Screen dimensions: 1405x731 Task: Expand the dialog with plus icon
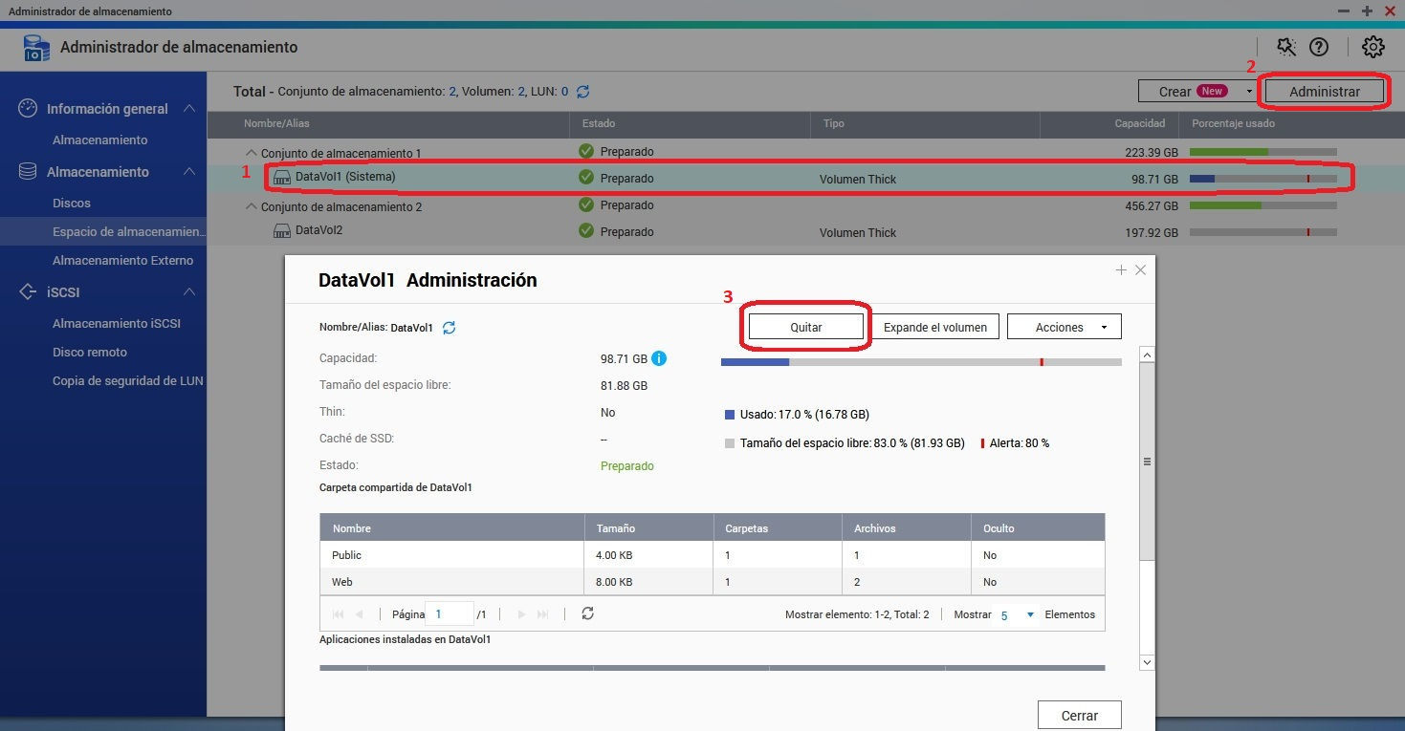coord(1121,270)
